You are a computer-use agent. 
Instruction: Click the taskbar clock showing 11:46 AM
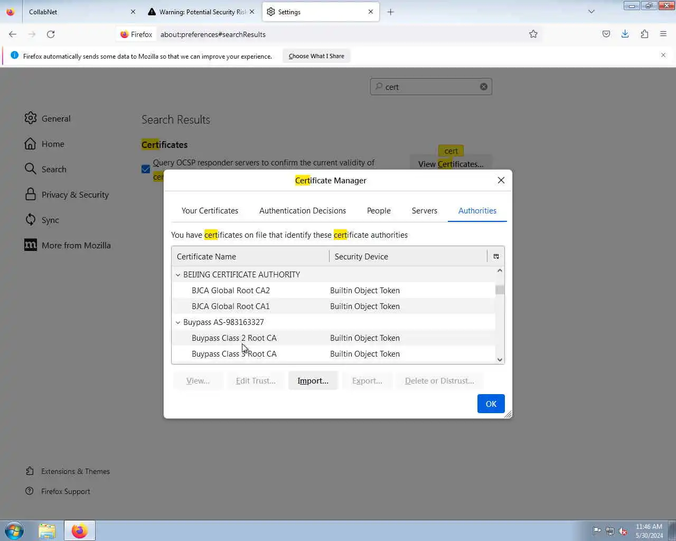(x=649, y=531)
